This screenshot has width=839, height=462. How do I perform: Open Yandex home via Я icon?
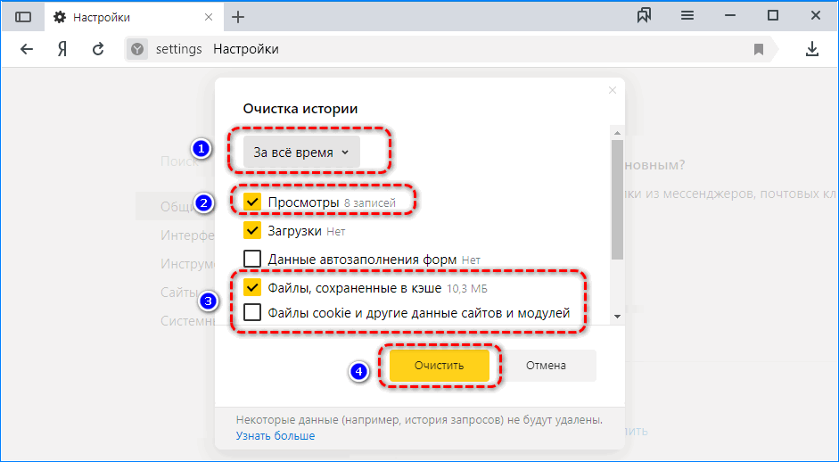pos(62,49)
